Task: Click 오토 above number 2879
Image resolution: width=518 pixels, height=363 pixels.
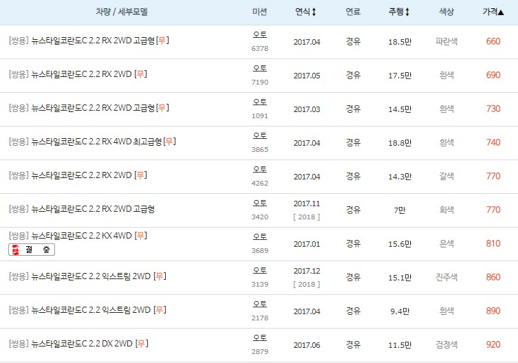Action: click(259, 338)
